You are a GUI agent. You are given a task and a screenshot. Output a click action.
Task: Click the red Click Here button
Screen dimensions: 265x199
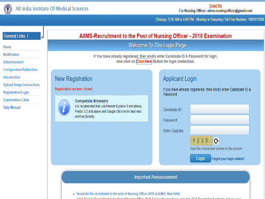point(144,61)
